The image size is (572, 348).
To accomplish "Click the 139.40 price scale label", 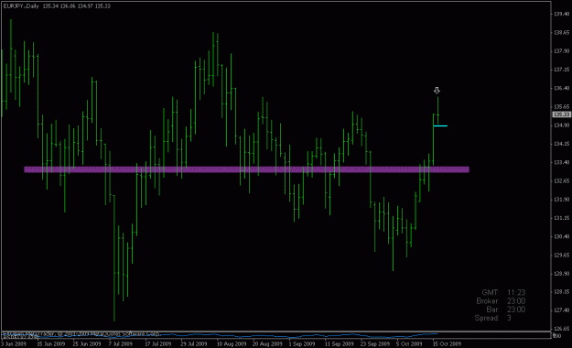I will point(562,14).
